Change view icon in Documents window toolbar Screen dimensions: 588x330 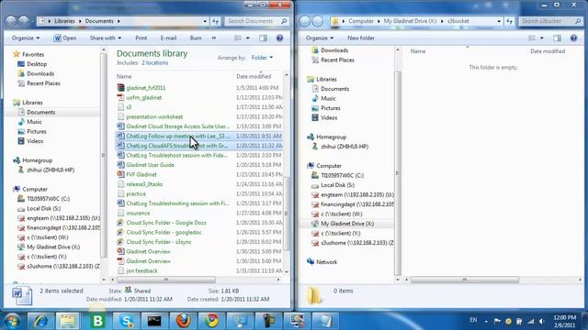point(238,38)
